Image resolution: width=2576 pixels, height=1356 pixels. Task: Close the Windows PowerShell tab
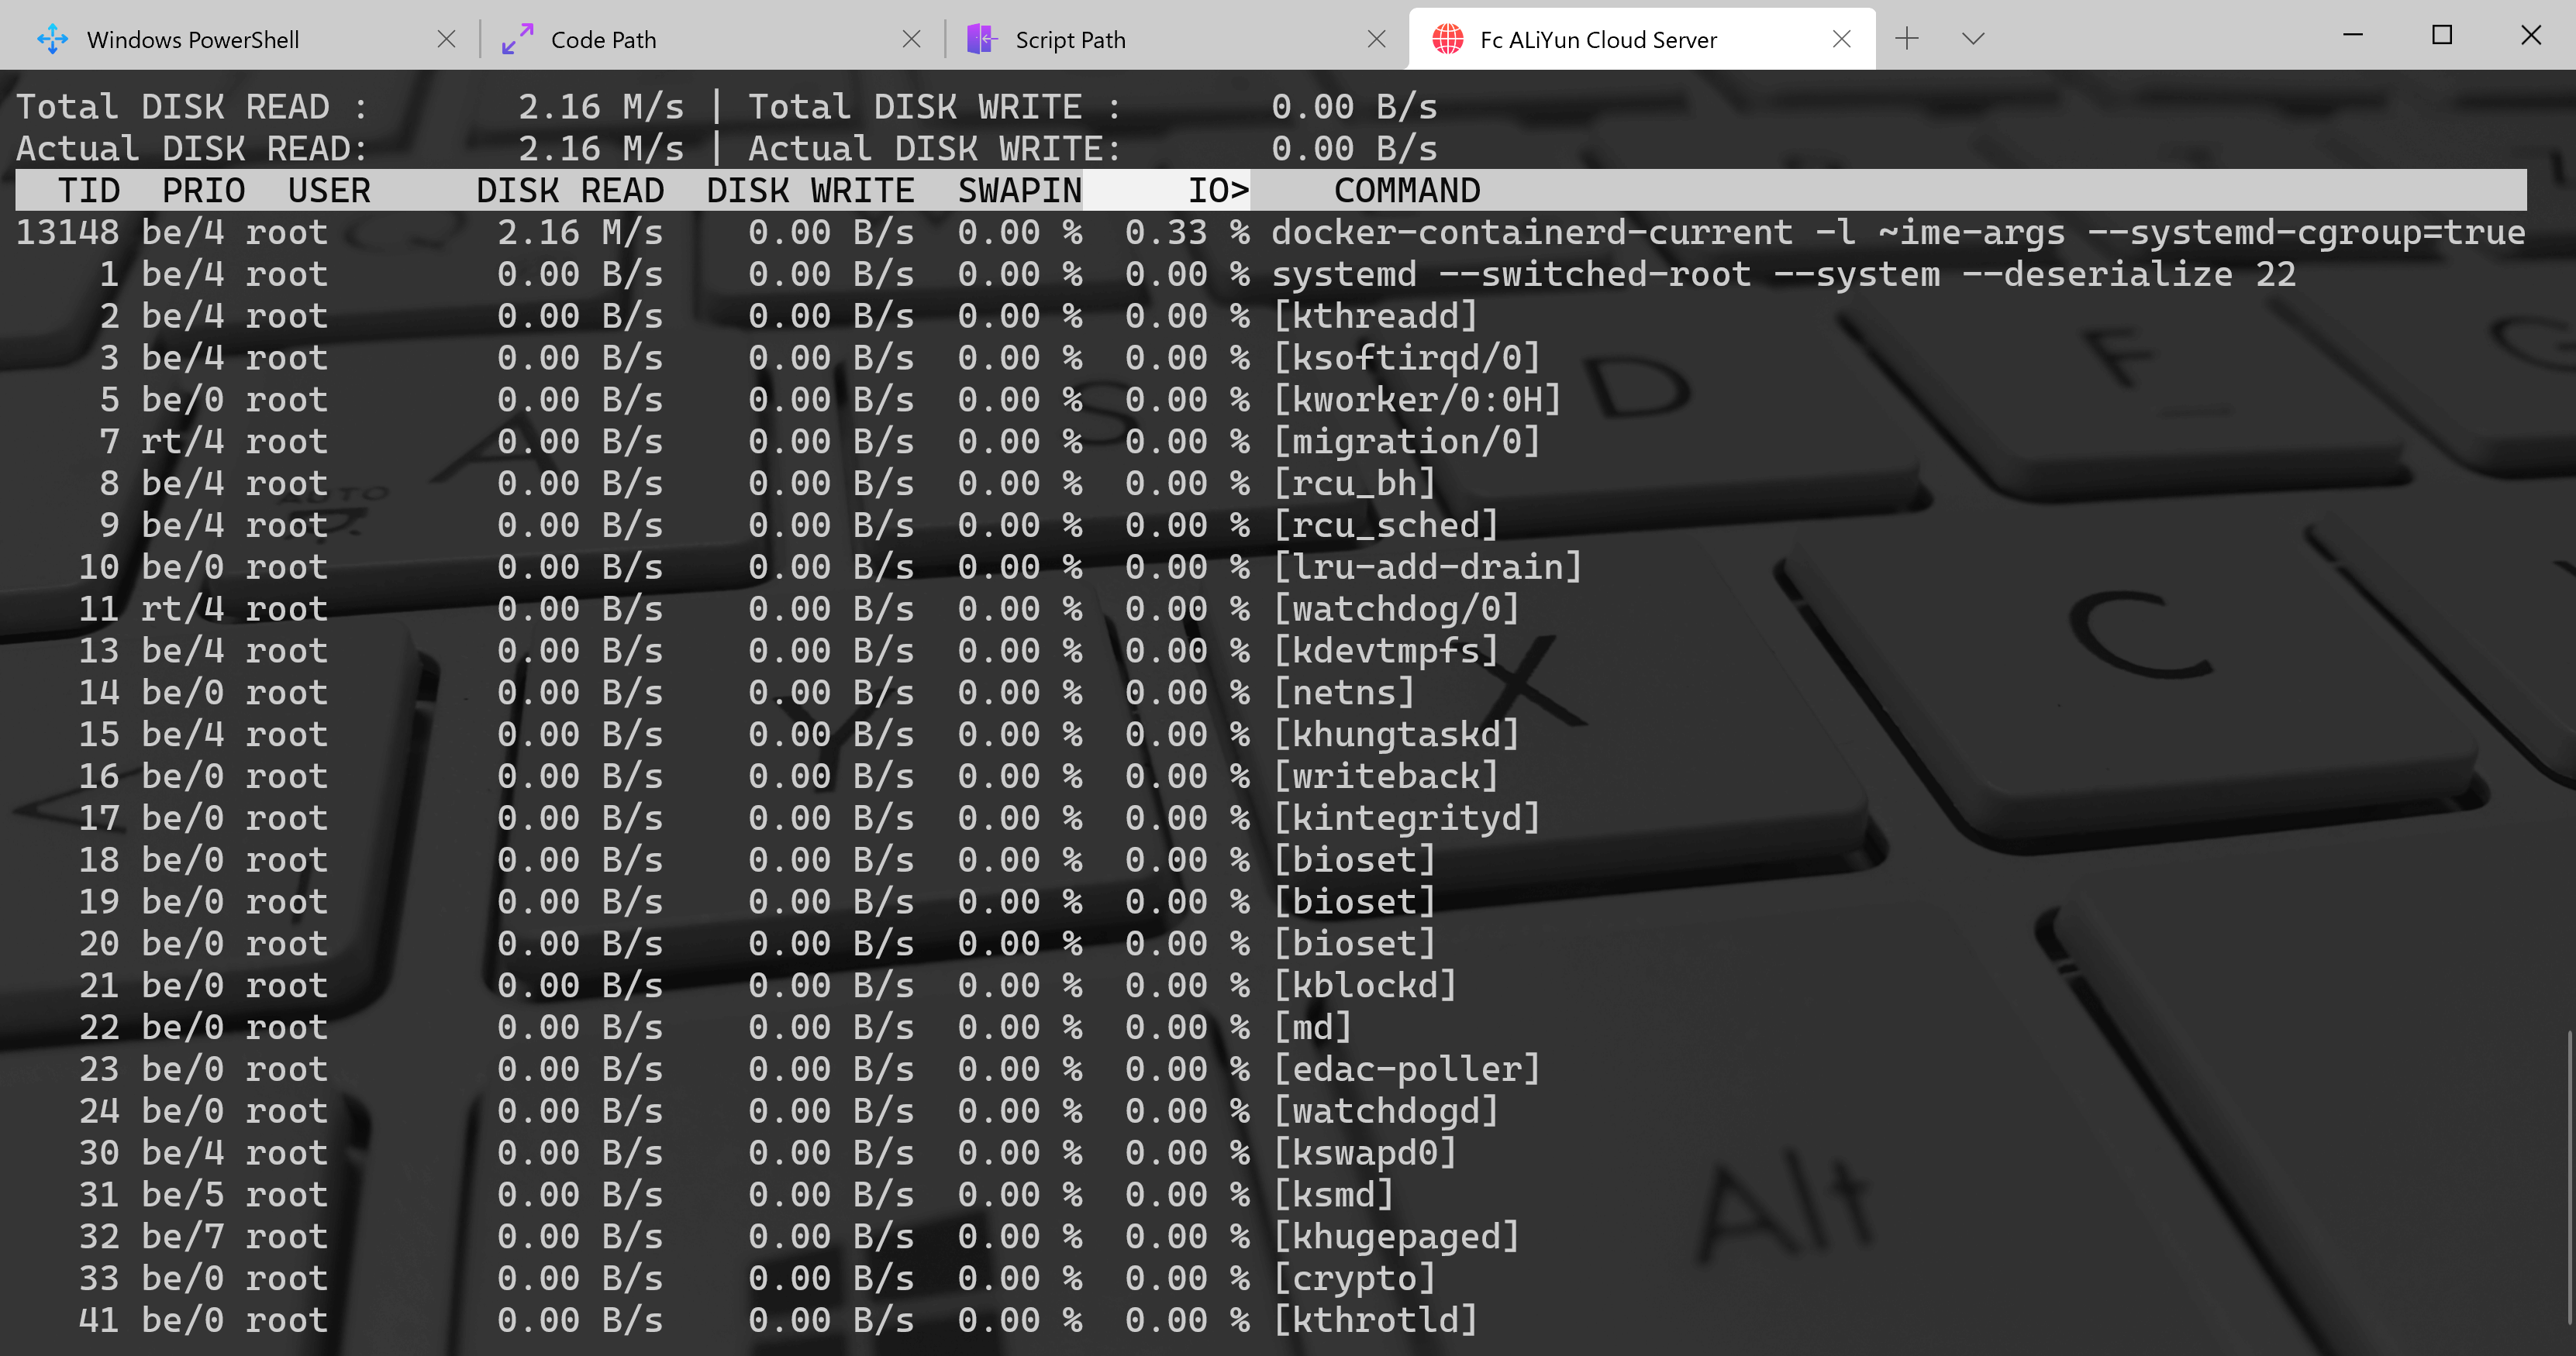click(x=446, y=39)
